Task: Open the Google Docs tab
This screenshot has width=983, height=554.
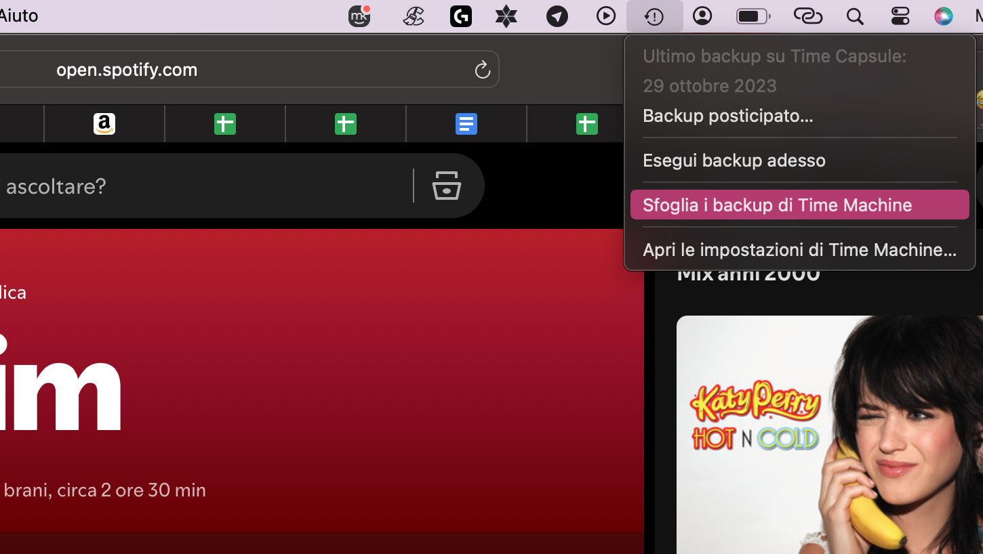Action: click(466, 123)
